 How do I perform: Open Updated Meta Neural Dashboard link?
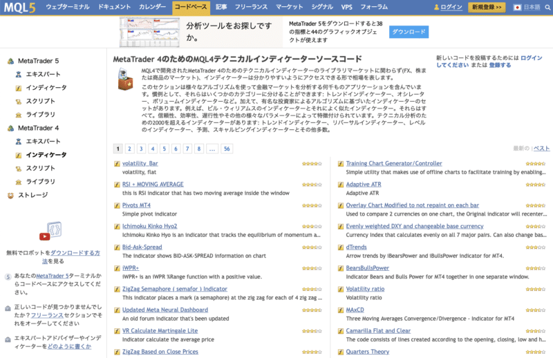tap(165, 310)
